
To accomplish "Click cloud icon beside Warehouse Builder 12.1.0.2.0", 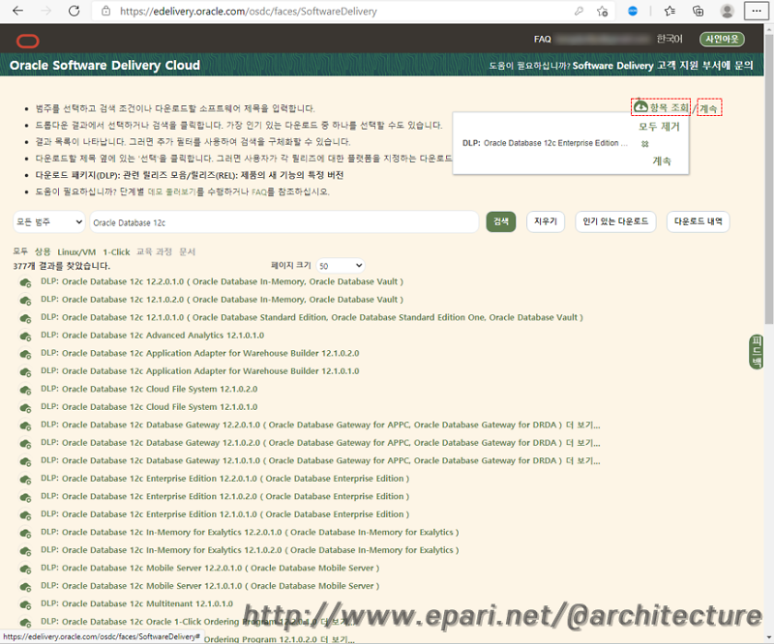I will click(x=25, y=354).
